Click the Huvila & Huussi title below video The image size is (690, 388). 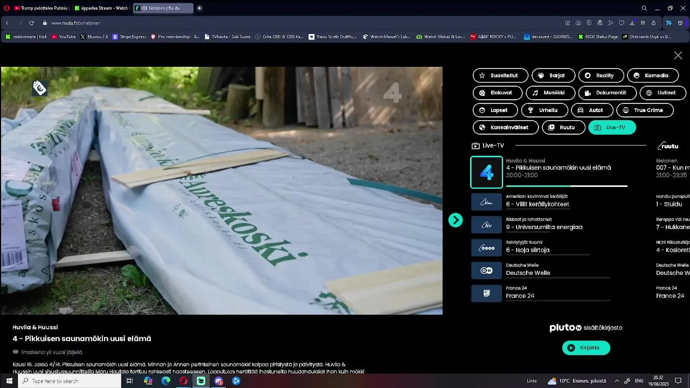(x=35, y=327)
